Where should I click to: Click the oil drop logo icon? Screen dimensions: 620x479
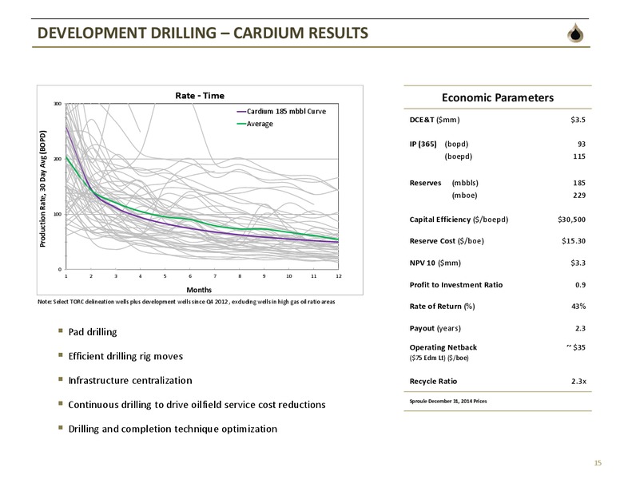click(575, 33)
